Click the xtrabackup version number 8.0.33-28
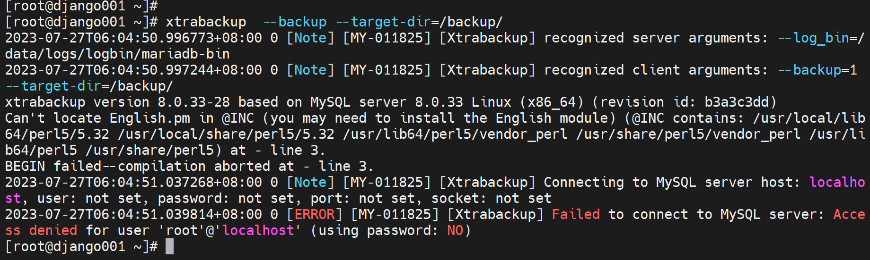 (x=194, y=102)
